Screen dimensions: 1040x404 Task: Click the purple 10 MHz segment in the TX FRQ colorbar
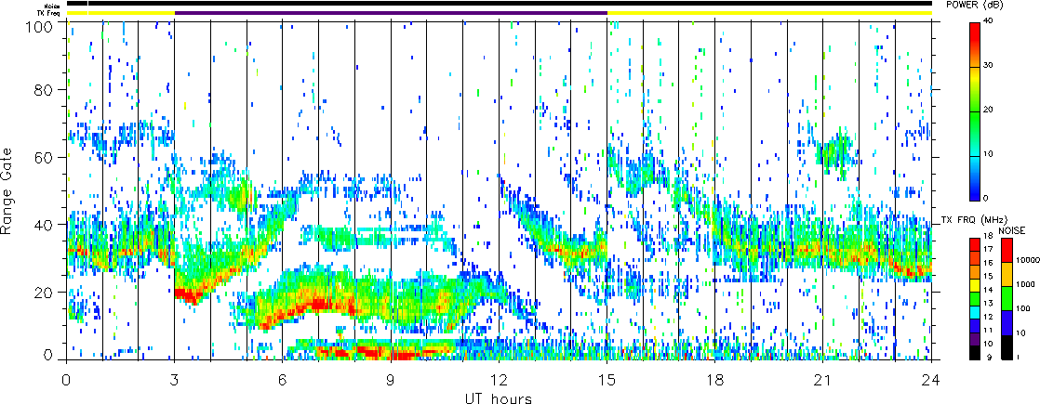click(x=975, y=339)
